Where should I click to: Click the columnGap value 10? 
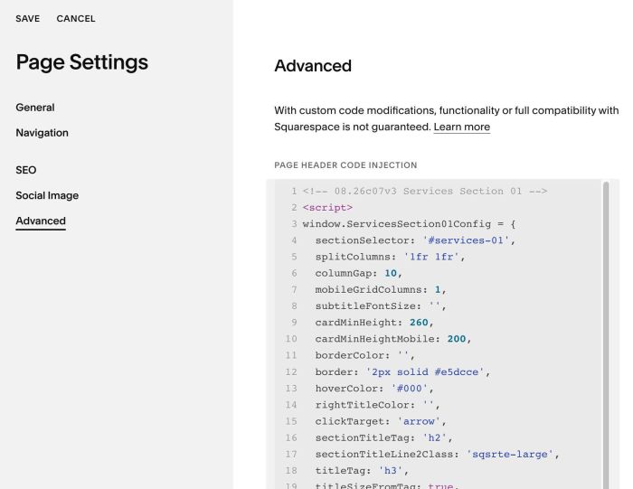pos(391,273)
